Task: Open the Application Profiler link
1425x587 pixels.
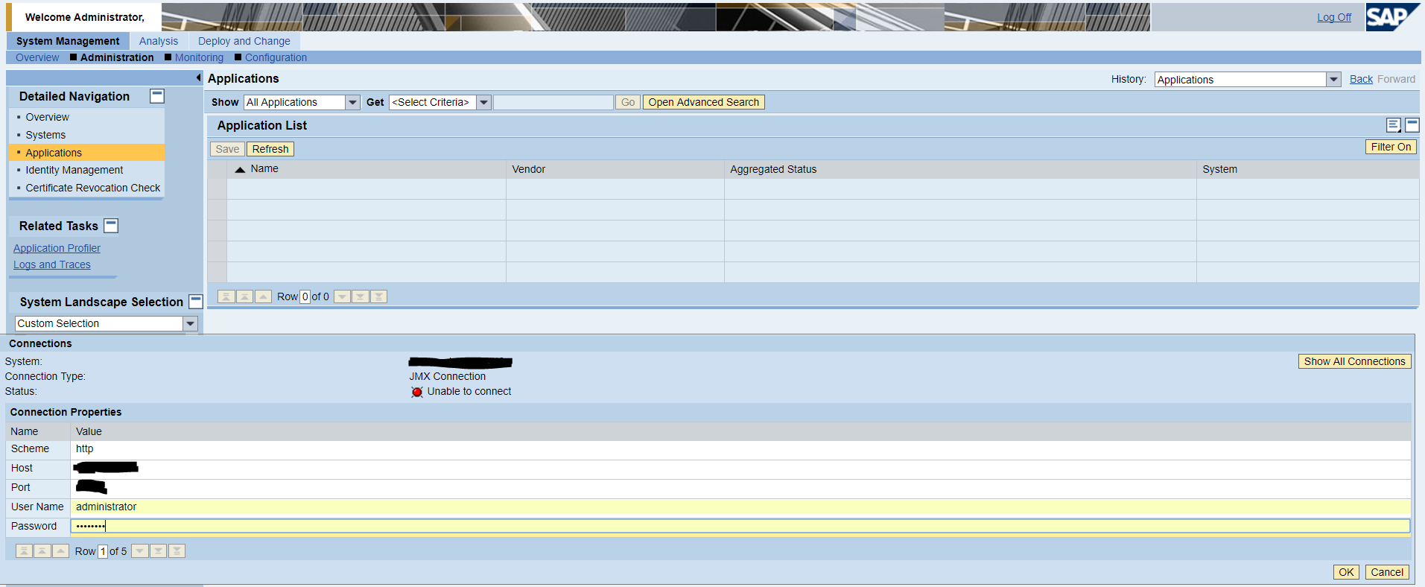Action: 57,249
